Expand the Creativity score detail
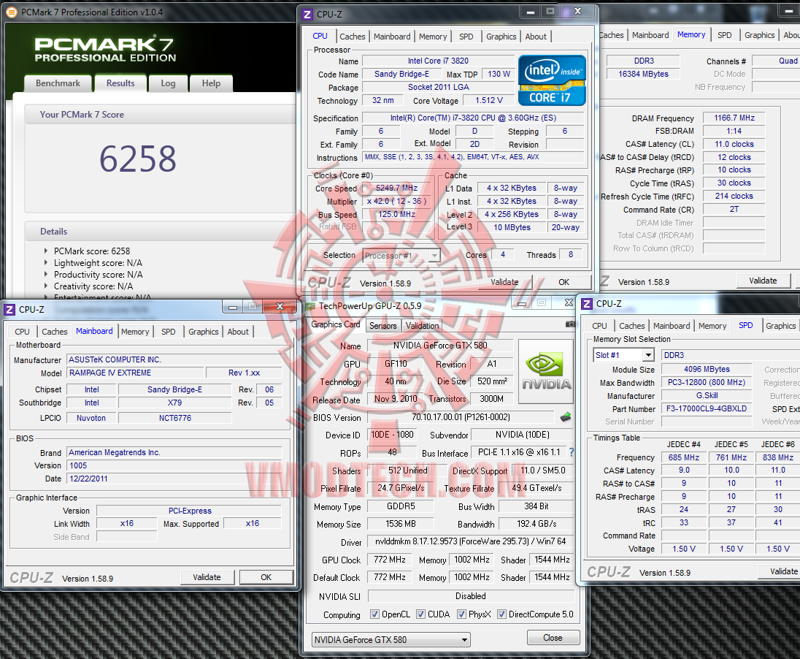Image resolution: width=800 pixels, height=659 pixels. tap(46, 286)
